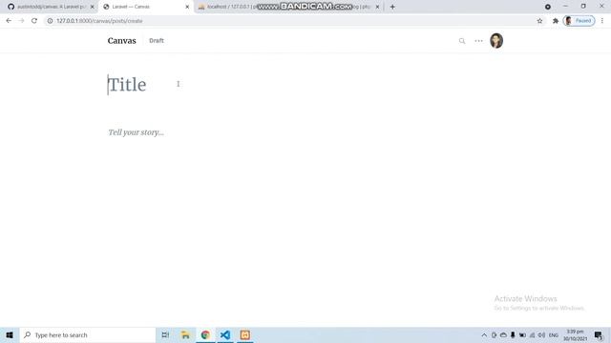
Task: Open the XAMPP app on the taskbar
Action: 245,334
